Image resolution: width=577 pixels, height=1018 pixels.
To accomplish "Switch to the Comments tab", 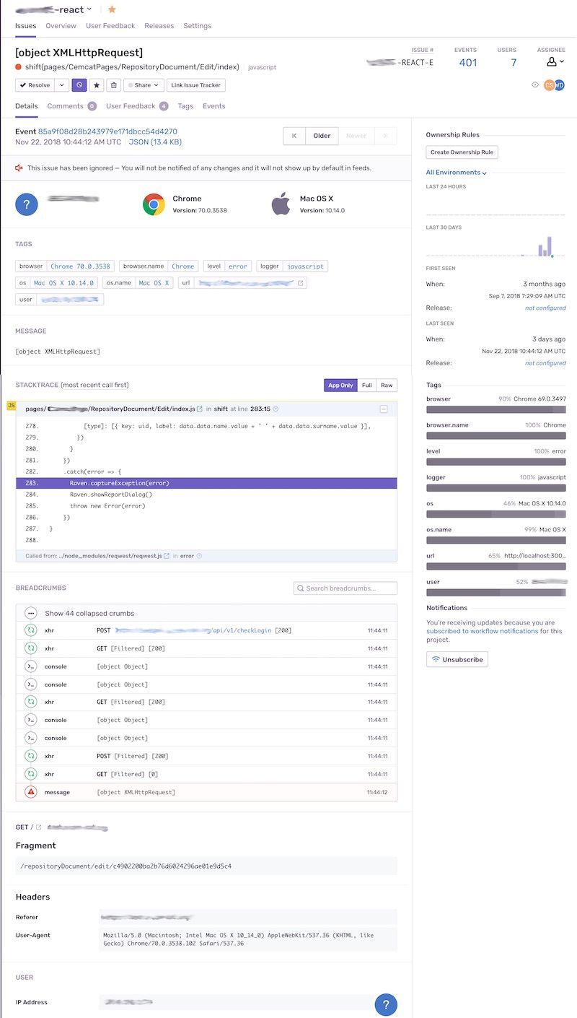I will (71, 106).
